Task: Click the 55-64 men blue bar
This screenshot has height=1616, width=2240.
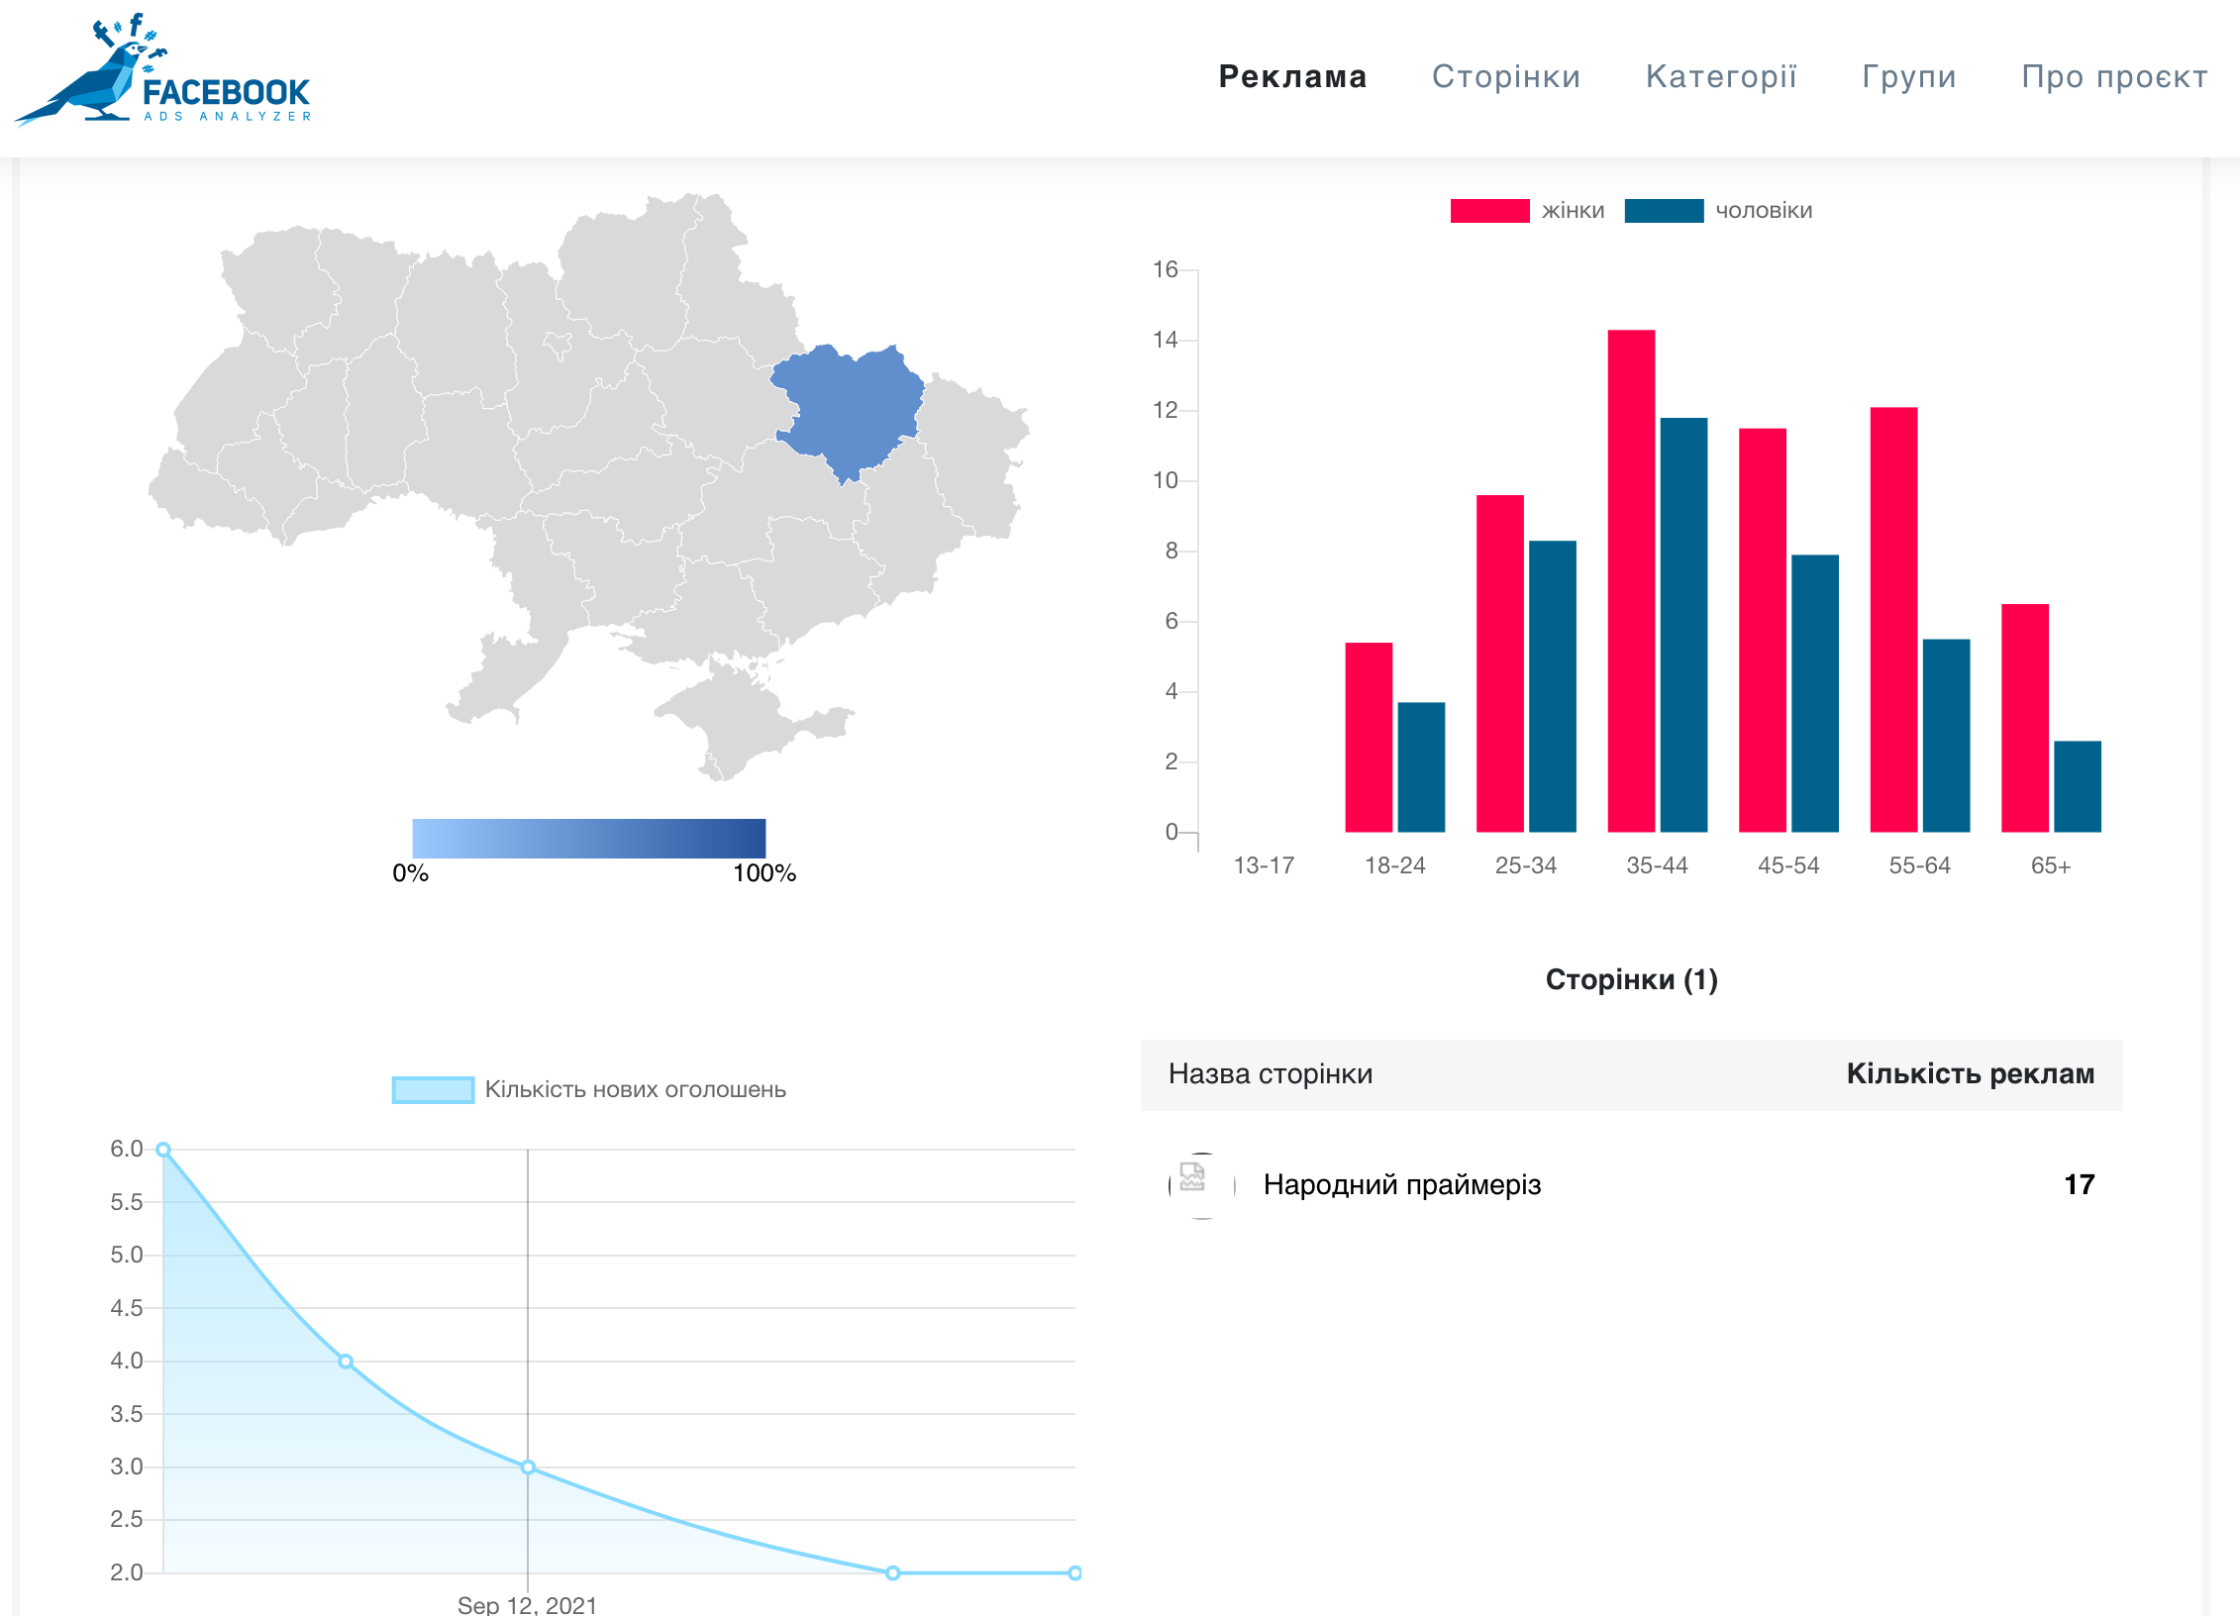Action: coord(1946,735)
